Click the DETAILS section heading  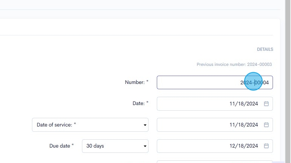[x=265, y=49]
